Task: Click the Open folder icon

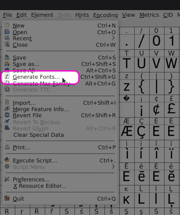Action: (7, 32)
